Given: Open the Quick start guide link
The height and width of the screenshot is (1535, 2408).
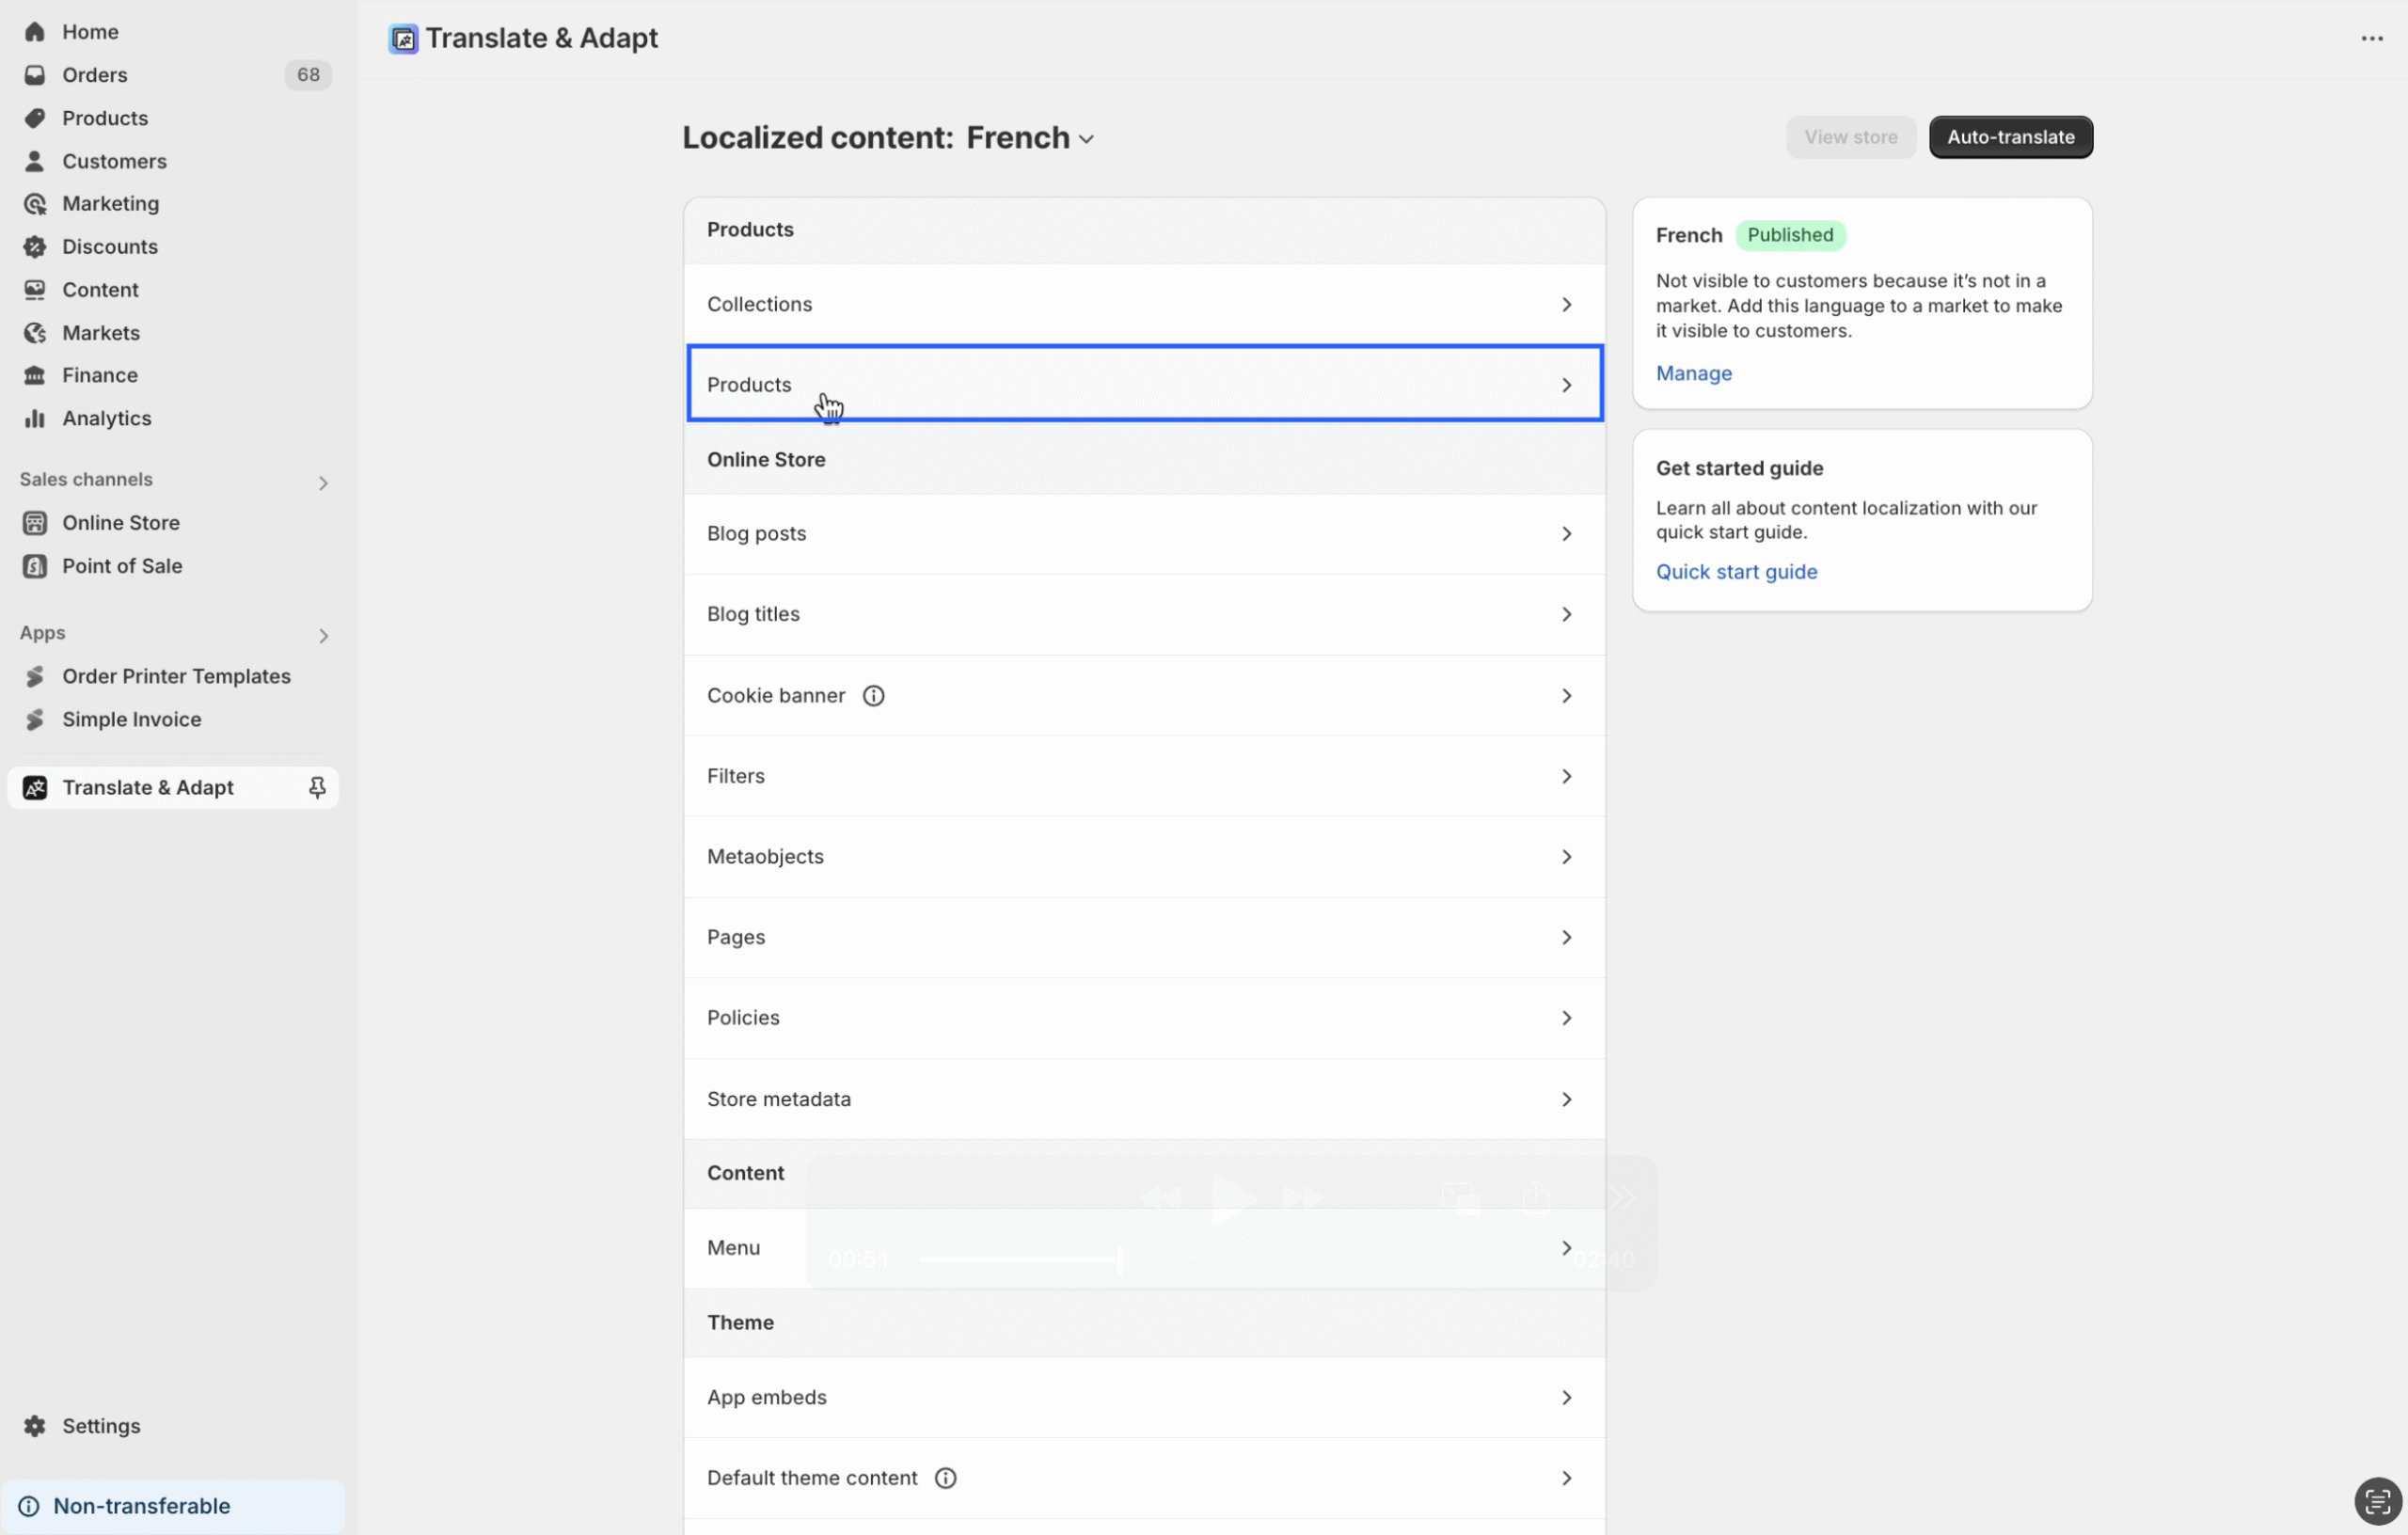Looking at the screenshot, I should 1736,572.
